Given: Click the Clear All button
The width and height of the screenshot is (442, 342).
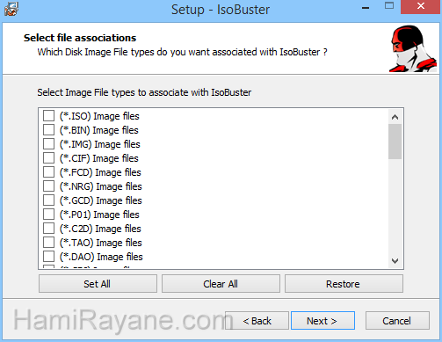Looking at the screenshot, I should coord(221,284).
